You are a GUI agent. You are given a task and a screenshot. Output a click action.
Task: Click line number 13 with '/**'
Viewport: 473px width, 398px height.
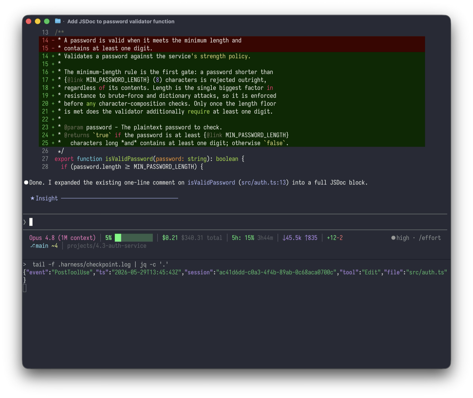[53, 32]
